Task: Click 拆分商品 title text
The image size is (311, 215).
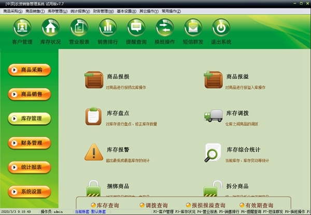Action: point(237,186)
